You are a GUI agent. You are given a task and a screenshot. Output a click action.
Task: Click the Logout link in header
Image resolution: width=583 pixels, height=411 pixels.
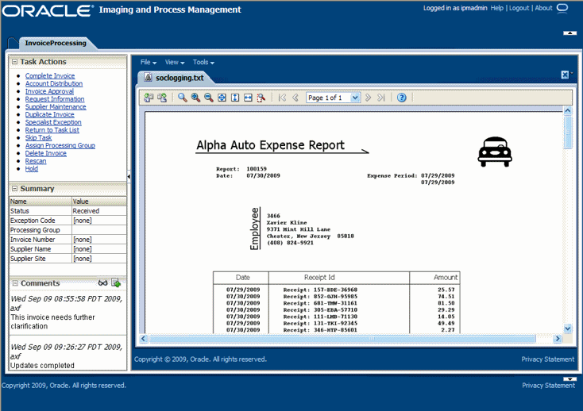[x=519, y=8]
